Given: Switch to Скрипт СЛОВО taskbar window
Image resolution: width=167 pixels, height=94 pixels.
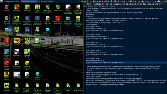Looking at the screenshot, I should [47, 1].
